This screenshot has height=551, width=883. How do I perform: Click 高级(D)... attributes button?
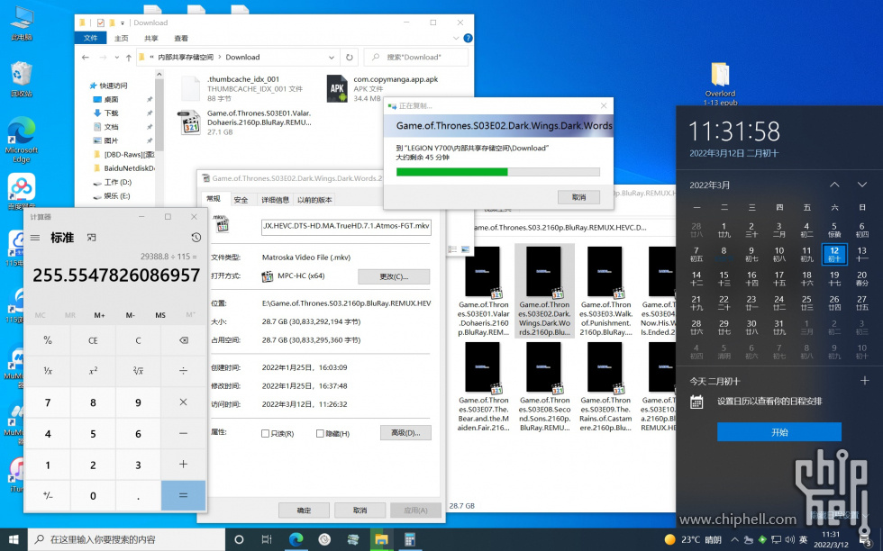coord(405,433)
